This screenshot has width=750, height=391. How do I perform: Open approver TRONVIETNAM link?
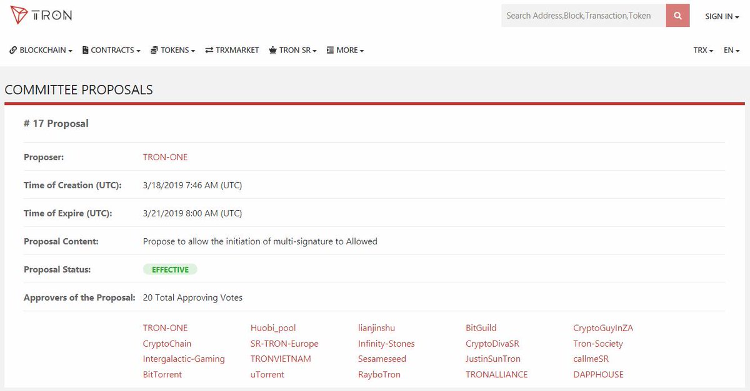click(281, 359)
